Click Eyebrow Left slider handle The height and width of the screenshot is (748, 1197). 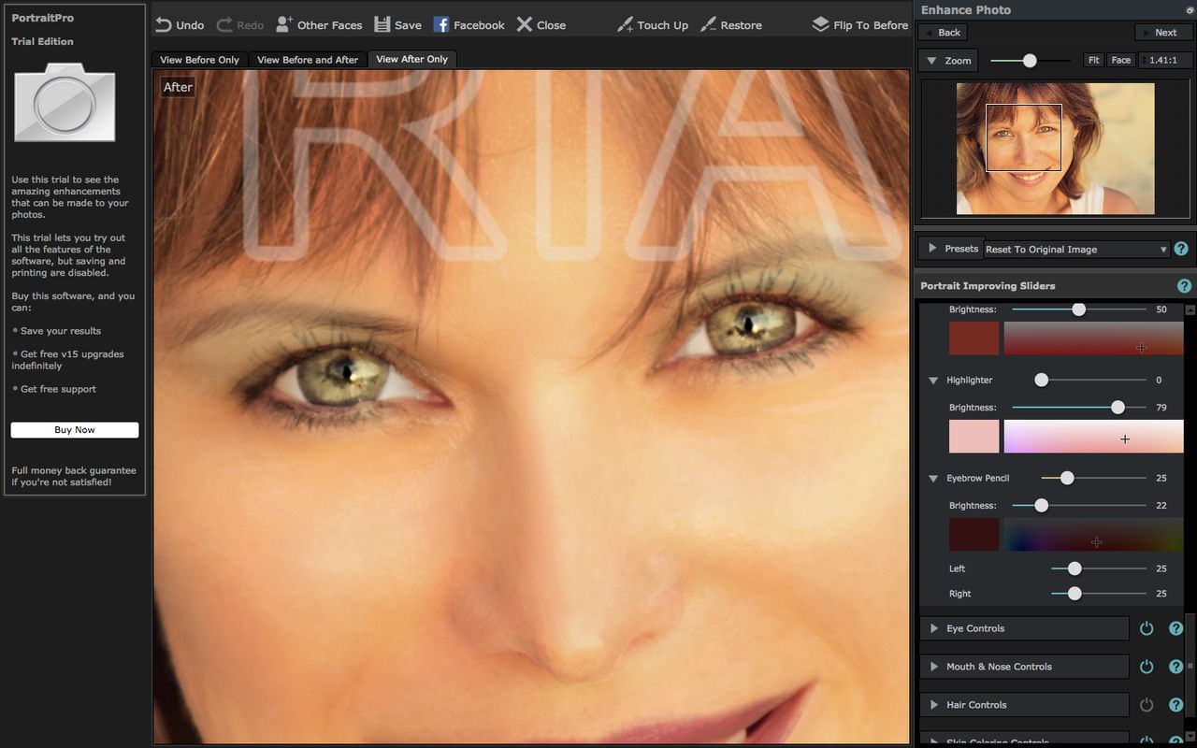tap(1074, 568)
